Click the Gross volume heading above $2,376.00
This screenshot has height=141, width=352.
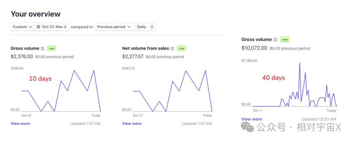(x=25, y=49)
